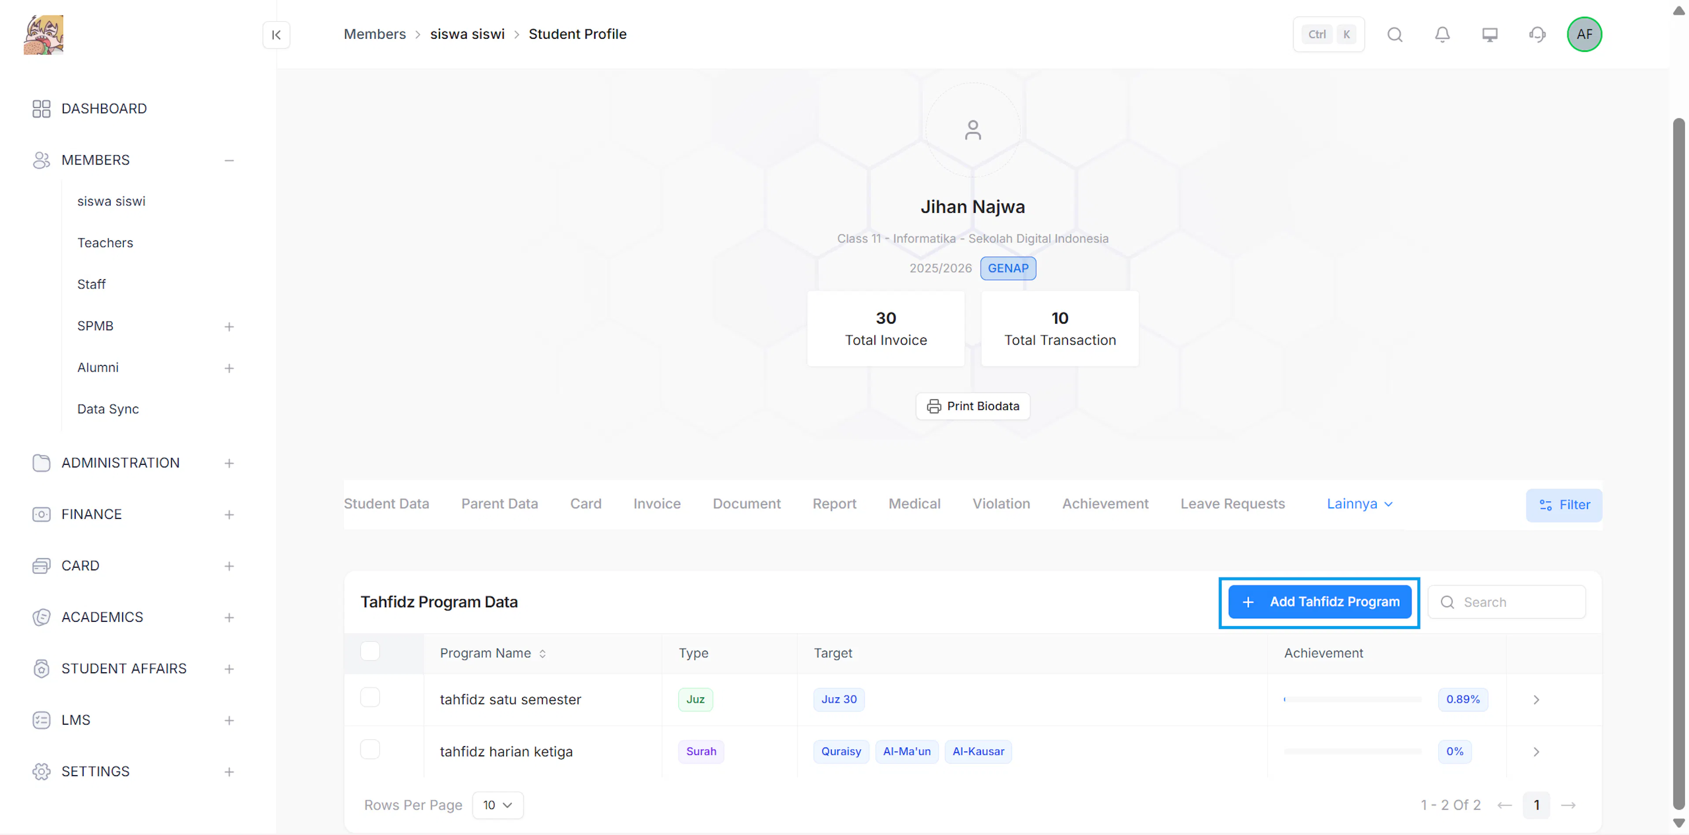Open the Filter button
The image size is (1689, 835).
click(x=1564, y=505)
